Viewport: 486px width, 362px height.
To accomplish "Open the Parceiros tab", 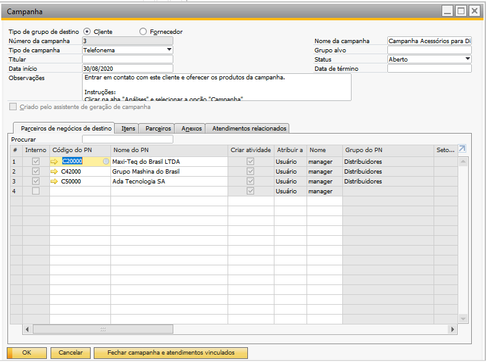I will [x=157, y=129].
